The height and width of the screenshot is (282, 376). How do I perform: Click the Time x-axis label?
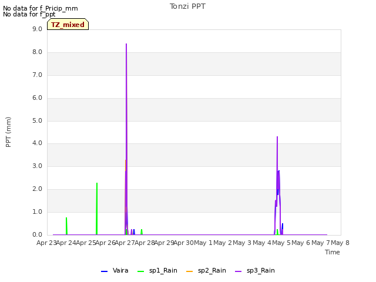coord(333,252)
